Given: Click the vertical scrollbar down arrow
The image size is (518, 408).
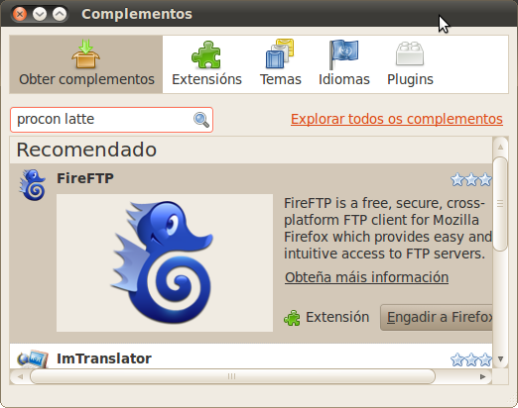Looking at the screenshot, I should pyautogui.click(x=500, y=358).
